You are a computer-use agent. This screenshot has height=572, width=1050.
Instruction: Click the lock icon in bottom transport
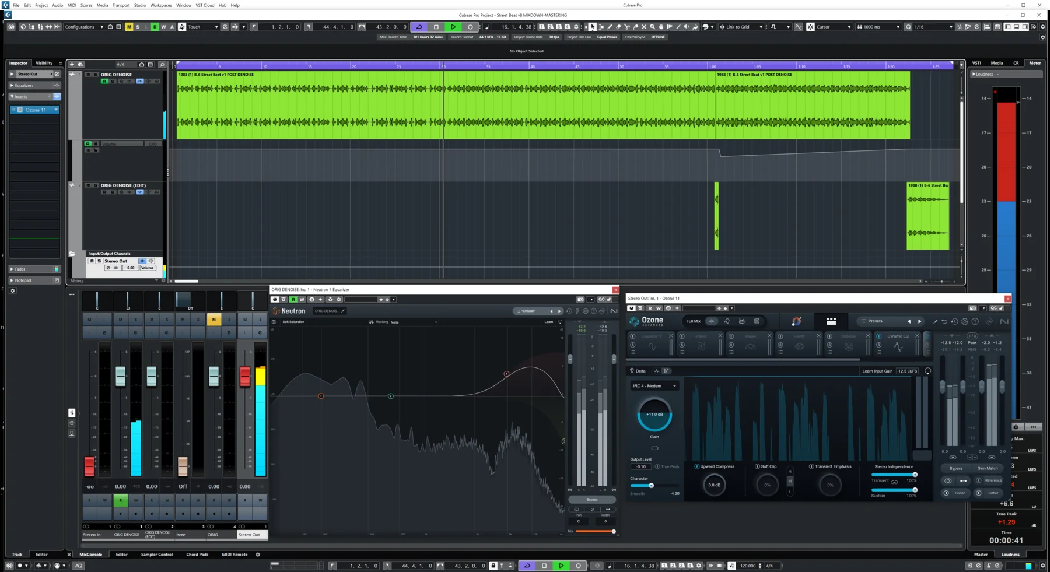pyautogui.click(x=493, y=566)
